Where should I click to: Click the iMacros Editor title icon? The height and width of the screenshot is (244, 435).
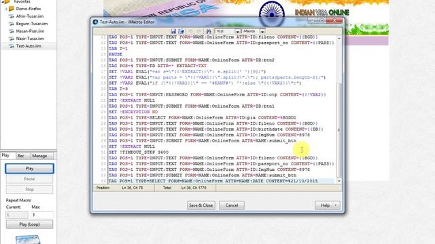coord(95,22)
